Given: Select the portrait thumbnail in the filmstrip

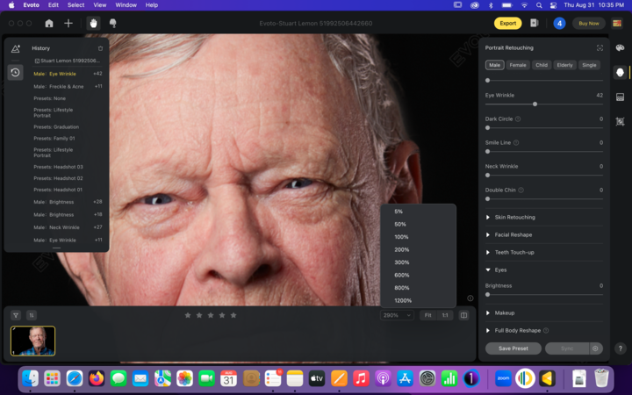Looking at the screenshot, I should click(x=33, y=341).
